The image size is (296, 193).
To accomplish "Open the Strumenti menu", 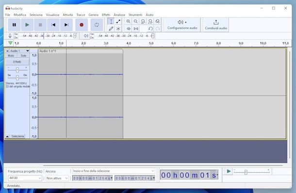I will pyautogui.click(x=135, y=15).
